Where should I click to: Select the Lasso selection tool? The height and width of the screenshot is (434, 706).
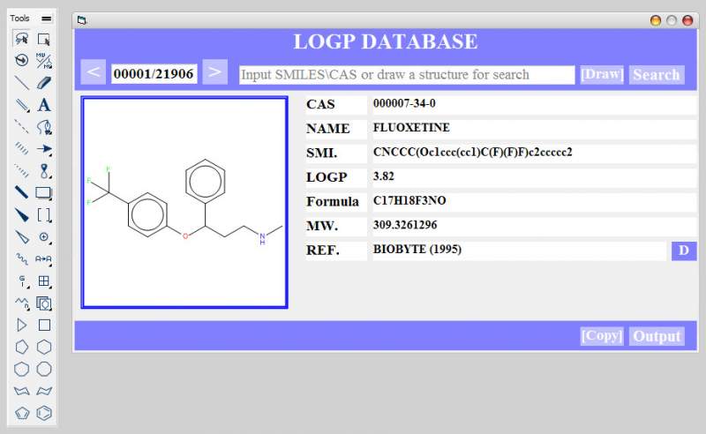pos(21,39)
